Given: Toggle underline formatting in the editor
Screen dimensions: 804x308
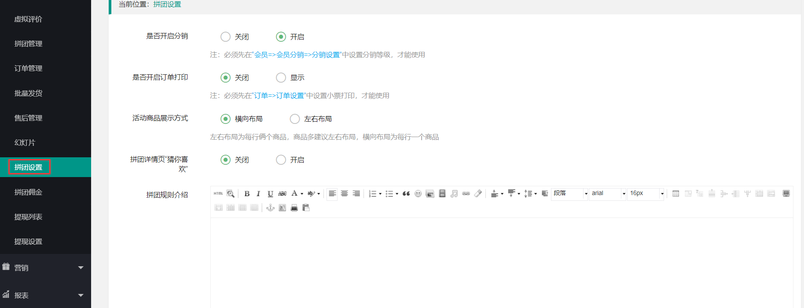Looking at the screenshot, I should 270,194.
